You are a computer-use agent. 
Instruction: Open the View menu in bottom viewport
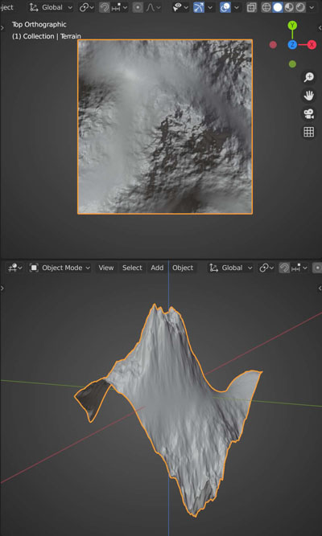pyautogui.click(x=105, y=268)
